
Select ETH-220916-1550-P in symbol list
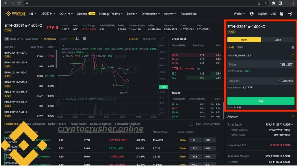point(29,104)
